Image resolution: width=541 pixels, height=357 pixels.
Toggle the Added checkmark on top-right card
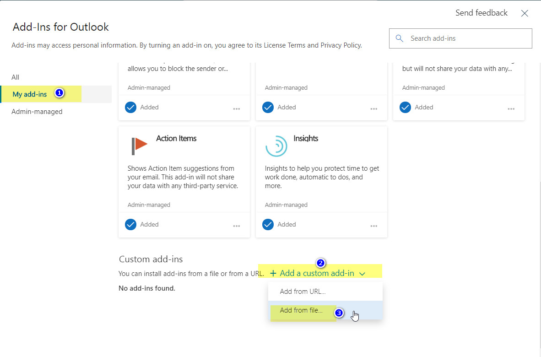tap(406, 107)
